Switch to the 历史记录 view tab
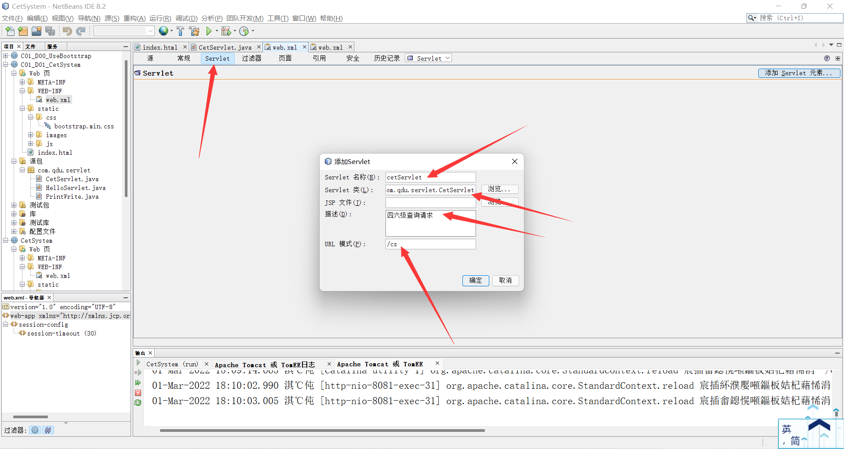Image resolution: width=844 pixels, height=449 pixels. point(387,58)
